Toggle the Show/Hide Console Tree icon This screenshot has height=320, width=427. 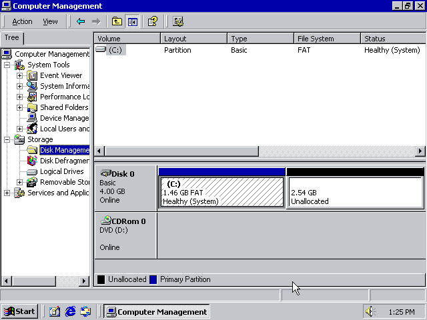132,21
